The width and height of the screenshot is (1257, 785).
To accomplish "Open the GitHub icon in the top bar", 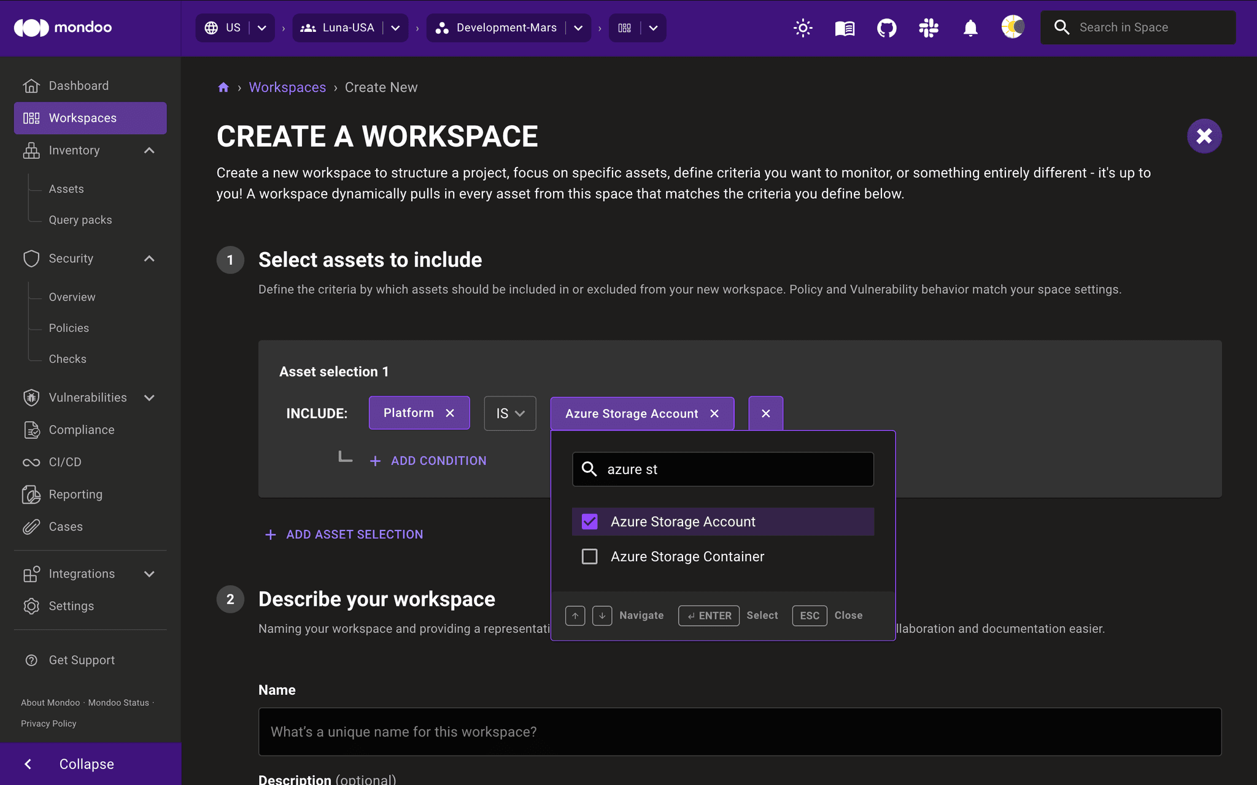I will pyautogui.click(x=886, y=28).
